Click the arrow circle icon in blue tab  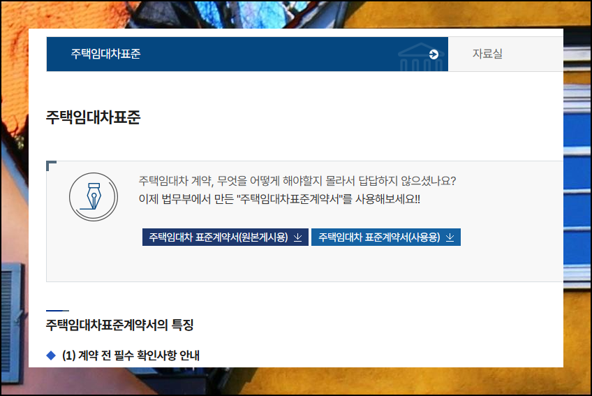[434, 54]
